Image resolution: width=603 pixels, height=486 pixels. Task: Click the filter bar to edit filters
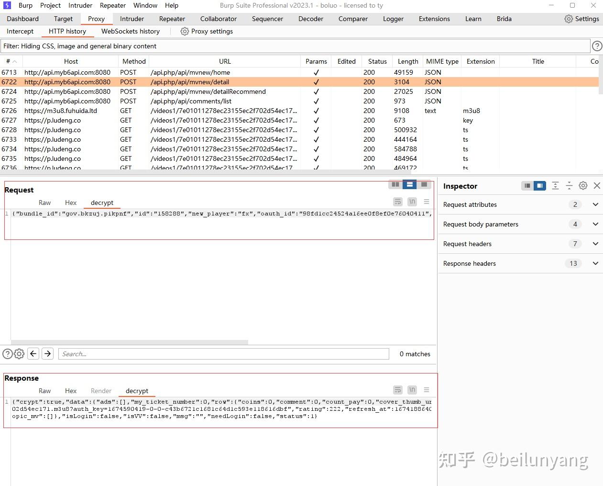click(x=296, y=46)
